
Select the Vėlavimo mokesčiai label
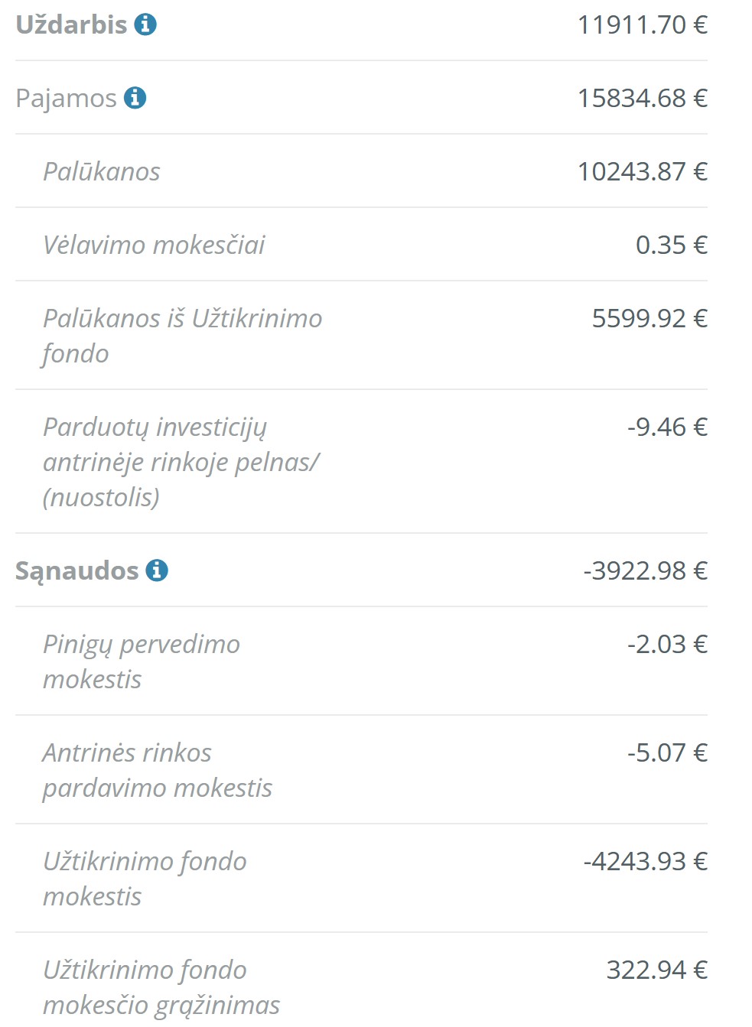point(154,245)
